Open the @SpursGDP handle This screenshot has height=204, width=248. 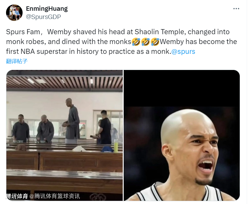[43, 17]
